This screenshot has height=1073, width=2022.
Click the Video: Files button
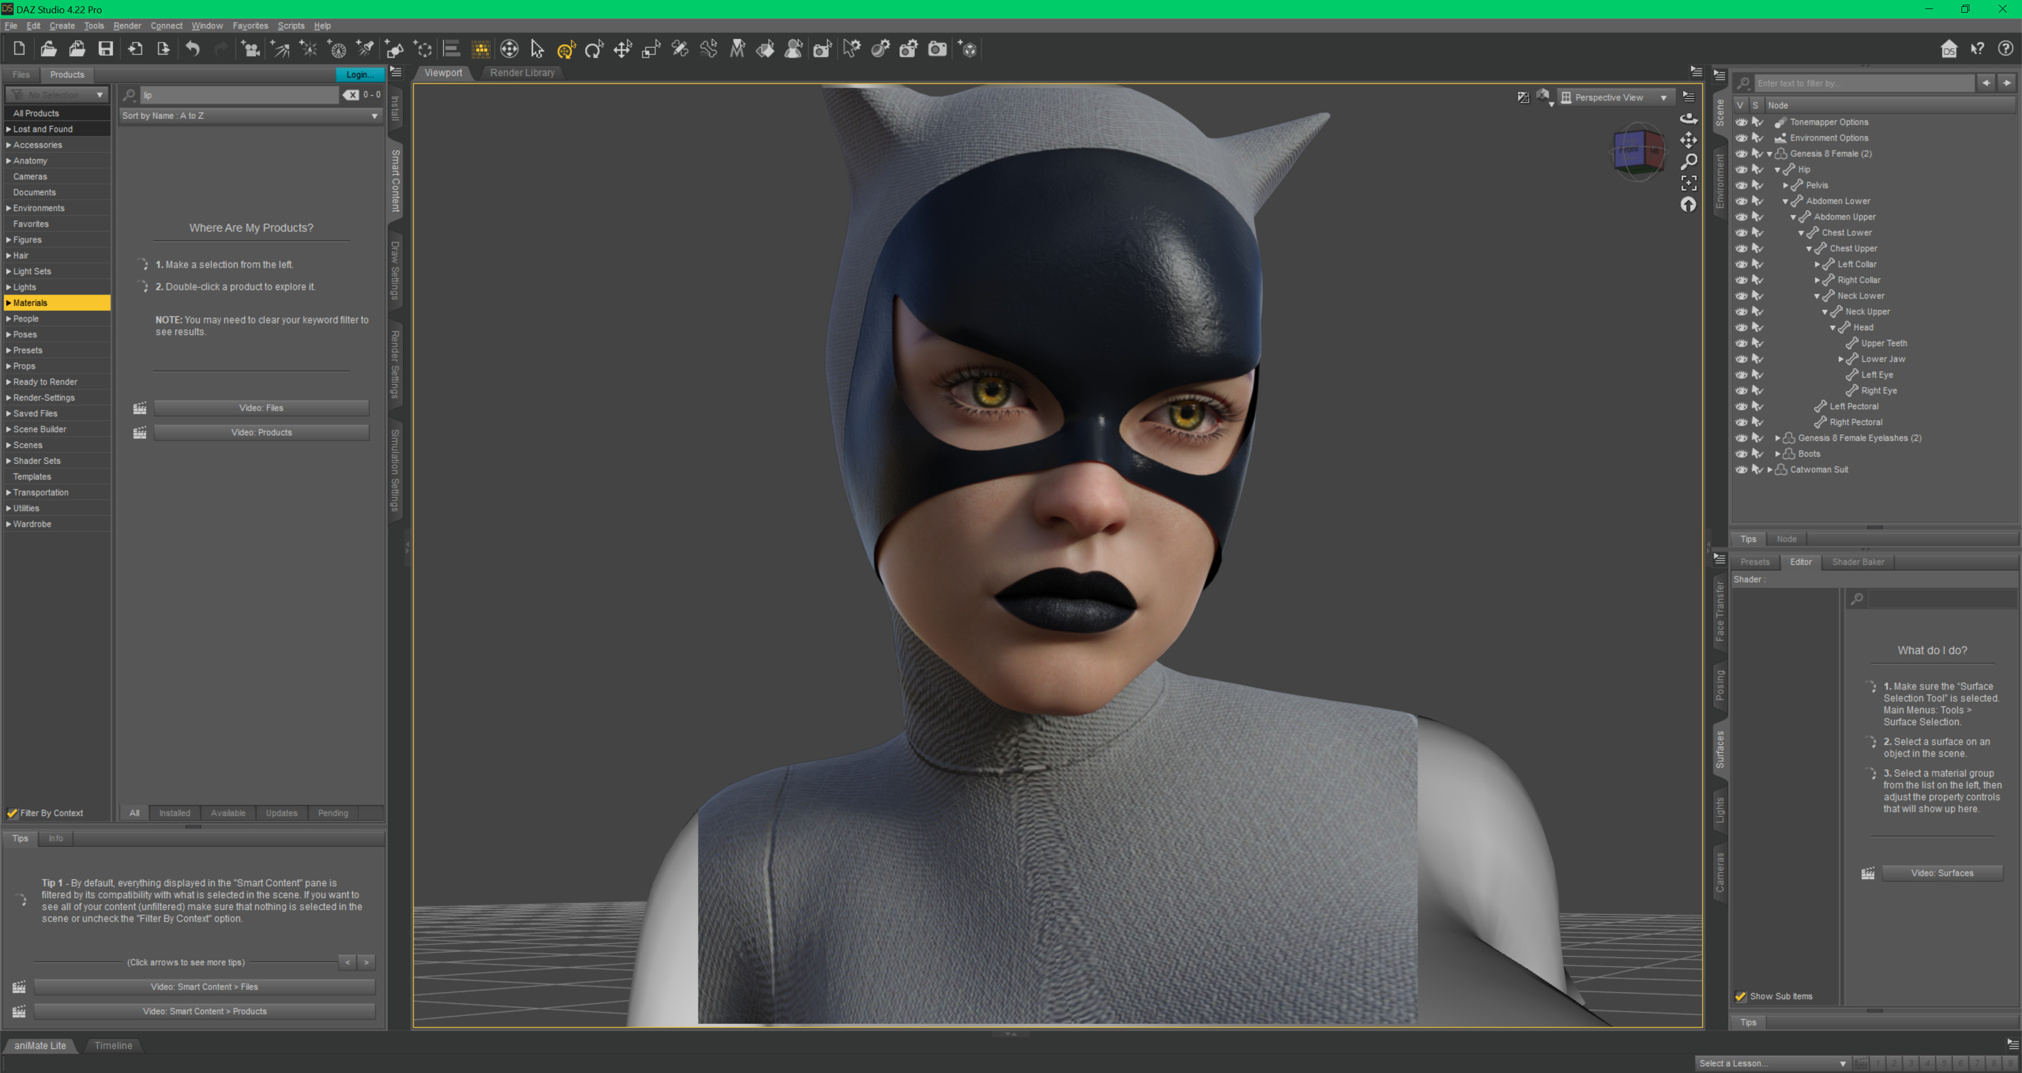261,408
